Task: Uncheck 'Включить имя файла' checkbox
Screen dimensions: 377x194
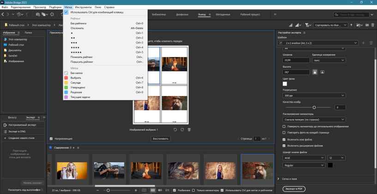Action: [284, 139]
